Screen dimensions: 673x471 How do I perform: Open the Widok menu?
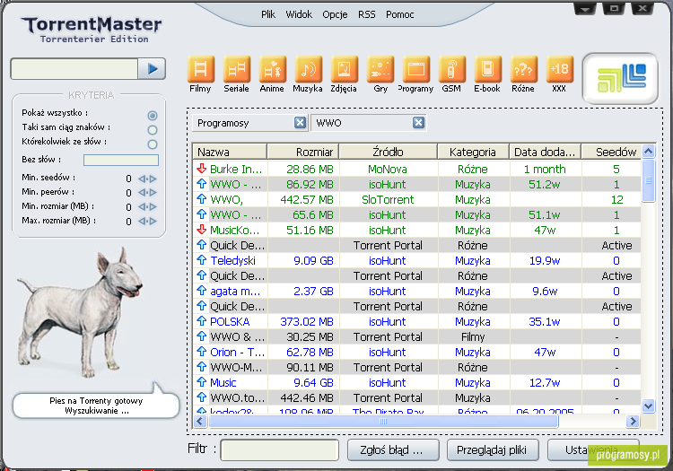point(299,14)
